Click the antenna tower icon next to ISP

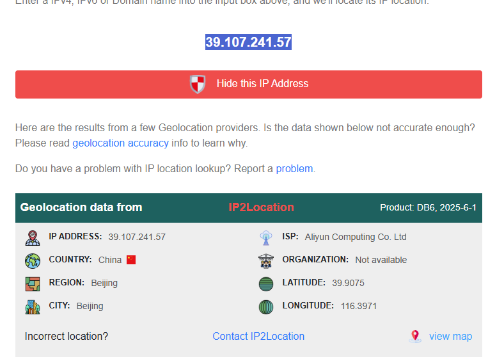[266, 238]
